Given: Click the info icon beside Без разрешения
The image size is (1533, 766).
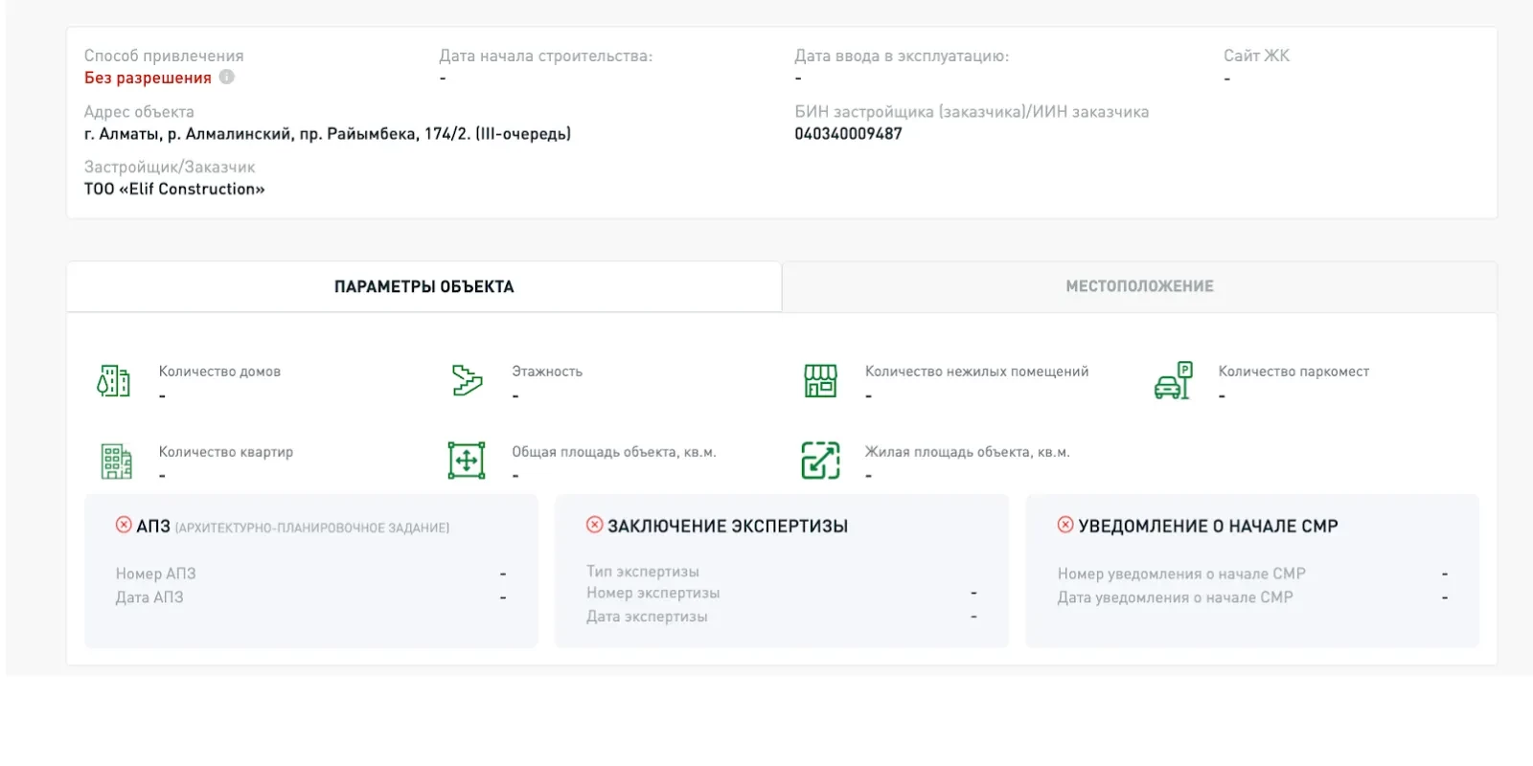Looking at the screenshot, I should point(226,78).
